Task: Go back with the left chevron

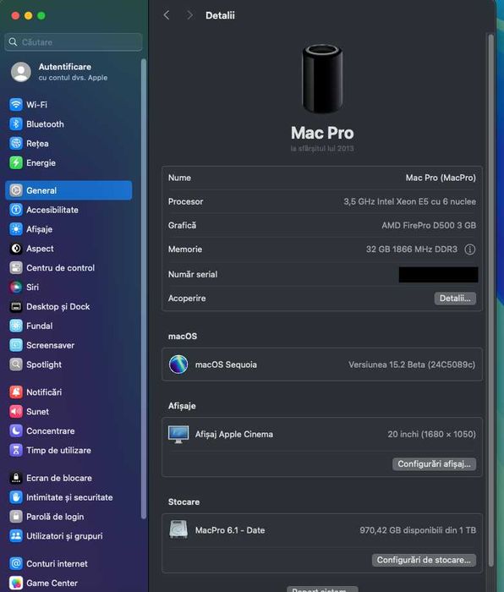Action: coord(167,15)
